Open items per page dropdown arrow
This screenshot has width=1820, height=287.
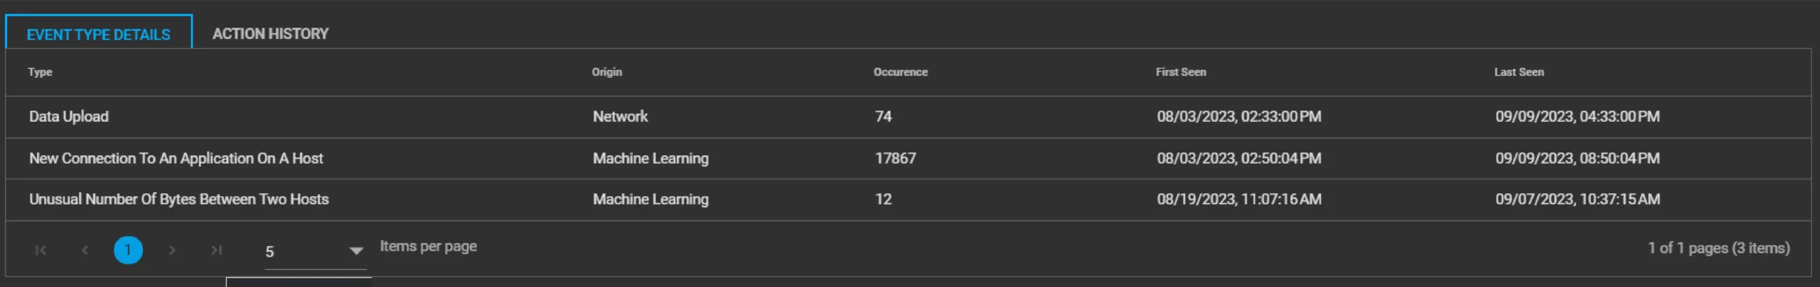click(356, 251)
